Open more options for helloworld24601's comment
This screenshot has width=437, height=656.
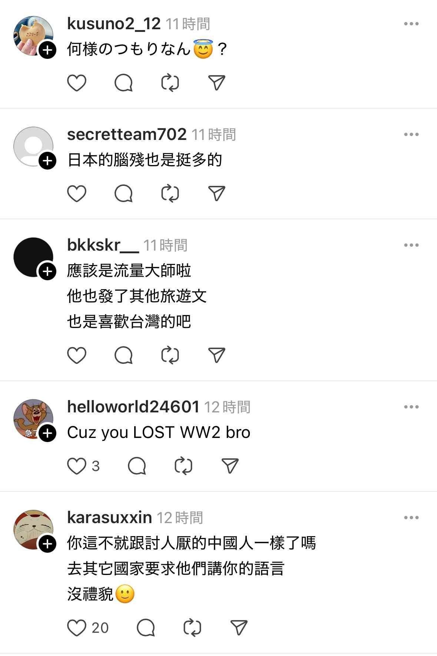pos(411,407)
